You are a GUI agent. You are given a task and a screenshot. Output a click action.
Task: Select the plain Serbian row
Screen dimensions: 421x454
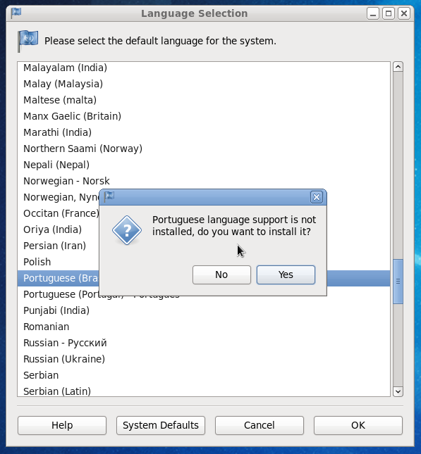[204, 376]
